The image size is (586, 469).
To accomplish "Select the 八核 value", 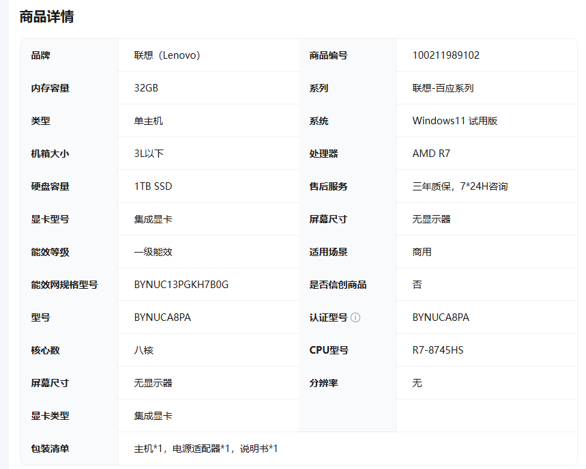I will click(144, 350).
